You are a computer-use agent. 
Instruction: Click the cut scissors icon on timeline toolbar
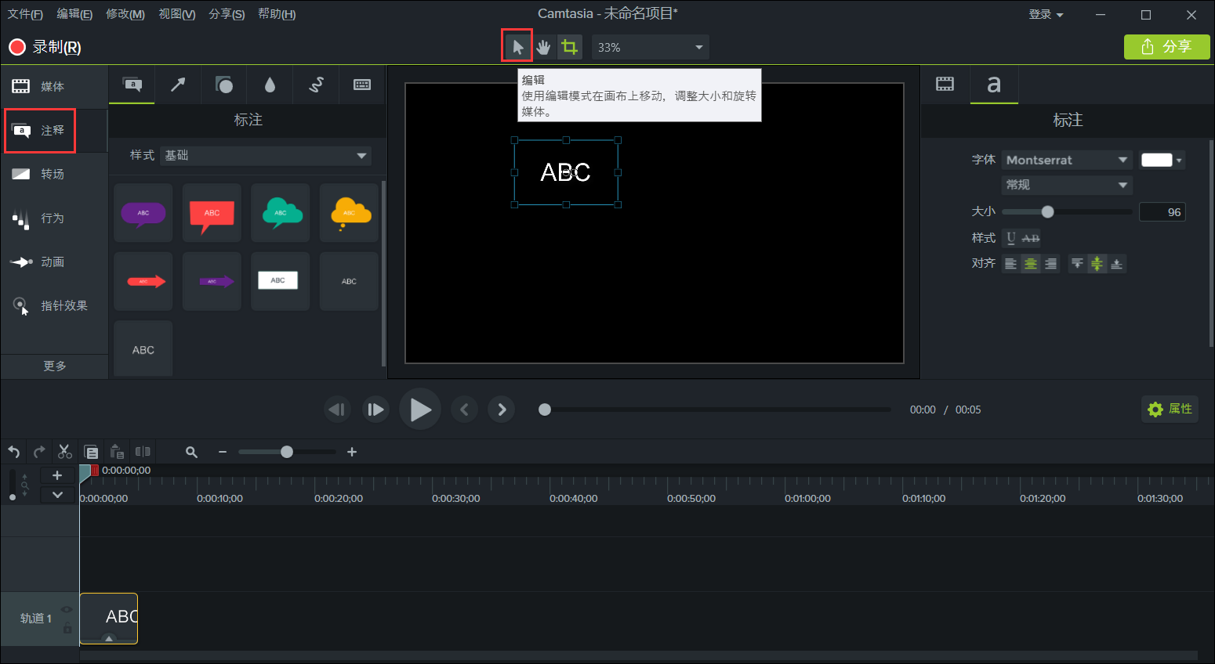(x=65, y=452)
